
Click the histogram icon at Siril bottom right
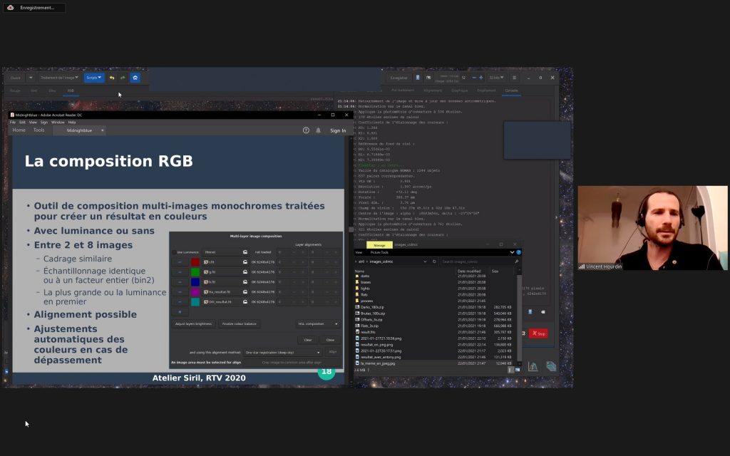533,367
